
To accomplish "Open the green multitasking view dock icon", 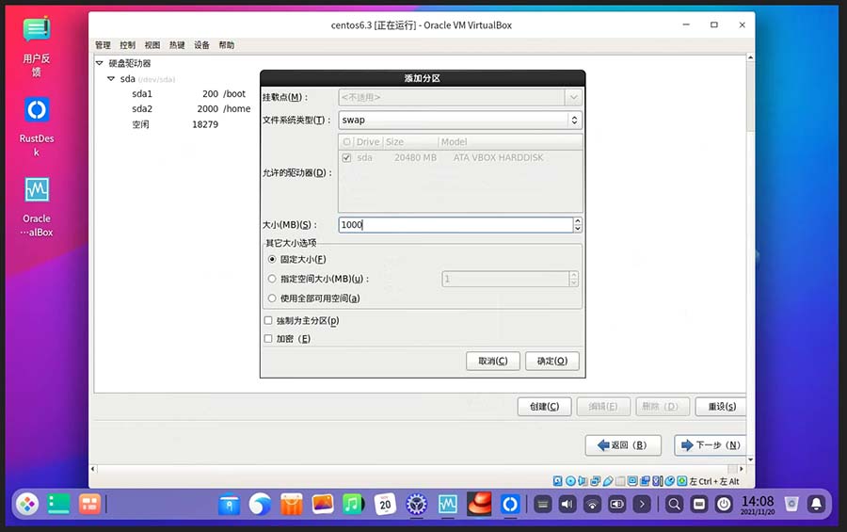I will point(58,505).
